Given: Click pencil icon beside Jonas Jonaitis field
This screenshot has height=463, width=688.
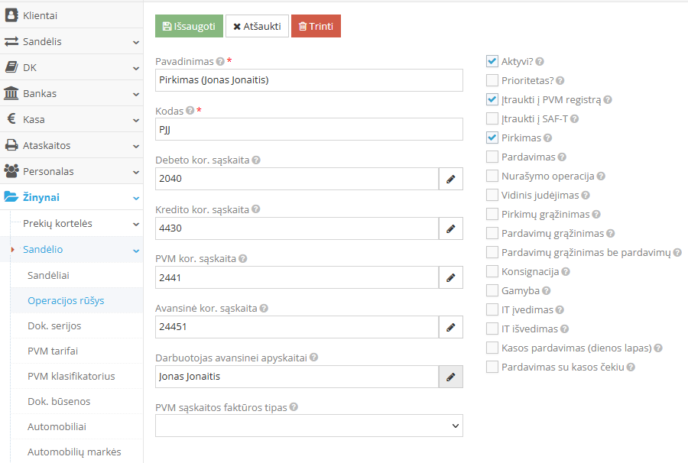Looking at the screenshot, I should pyautogui.click(x=450, y=377).
